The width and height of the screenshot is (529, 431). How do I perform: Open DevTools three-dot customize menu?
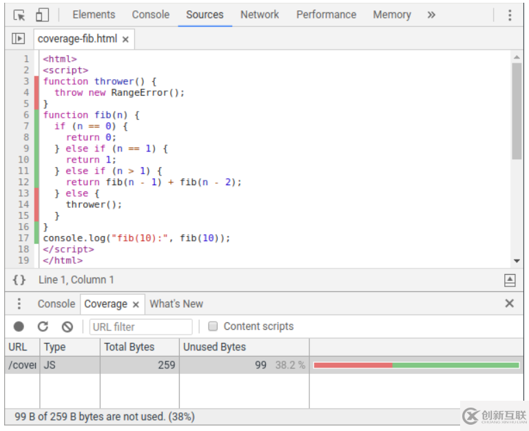coord(510,14)
